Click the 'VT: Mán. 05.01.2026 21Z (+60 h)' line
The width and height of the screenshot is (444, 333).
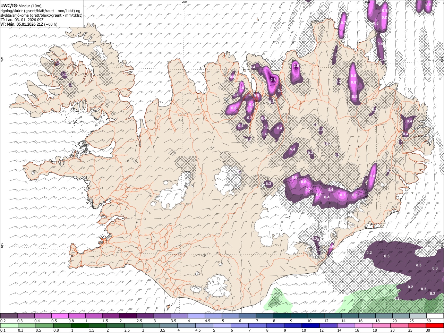point(29,24)
